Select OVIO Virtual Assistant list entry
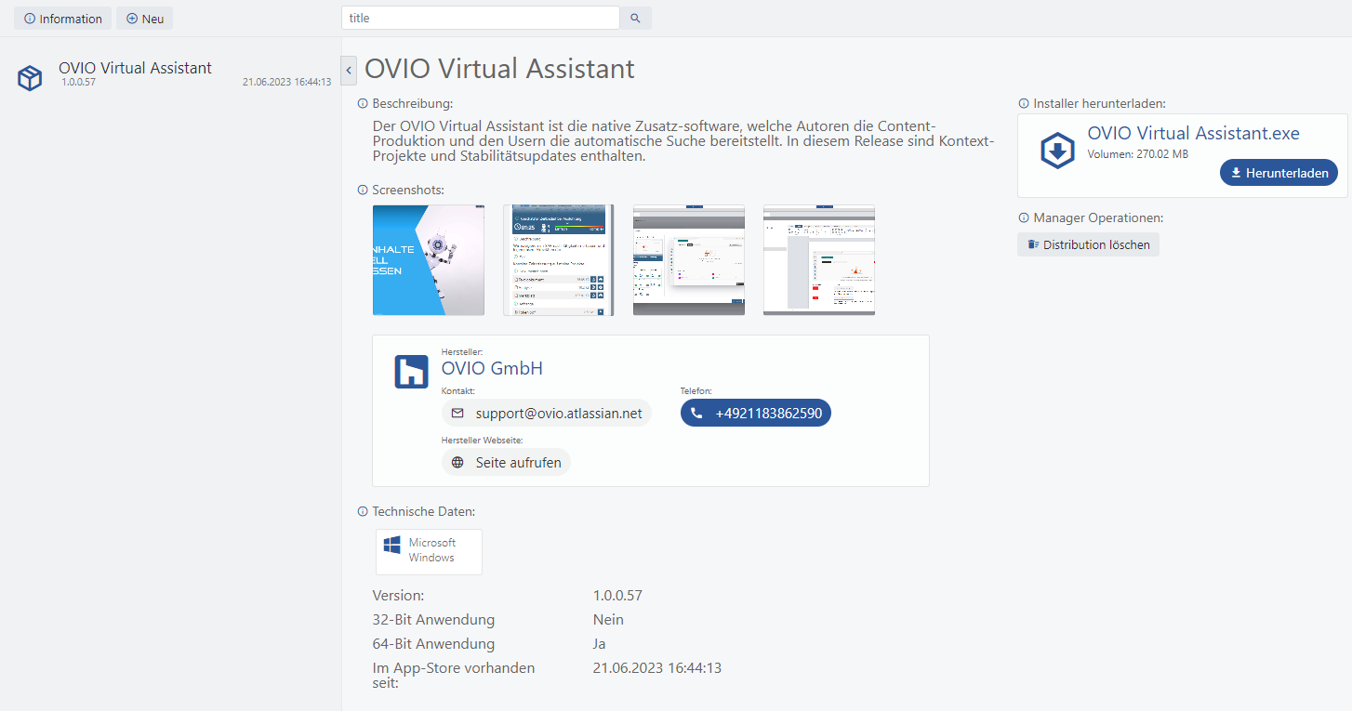1352x711 pixels. 171,75
